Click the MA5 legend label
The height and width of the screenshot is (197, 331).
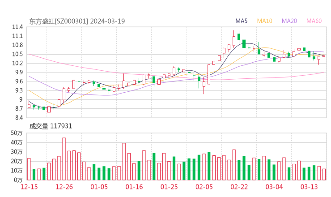pos(241,21)
